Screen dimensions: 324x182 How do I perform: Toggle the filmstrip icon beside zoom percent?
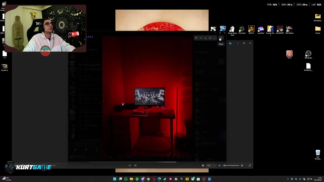[x=203, y=165]
